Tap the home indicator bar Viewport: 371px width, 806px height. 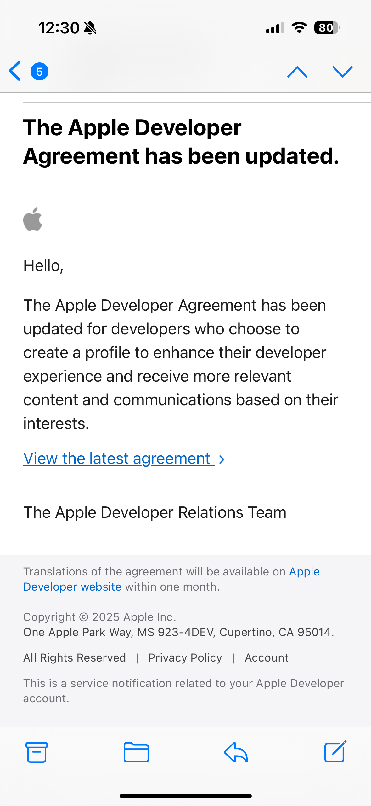tap(185, 796)
